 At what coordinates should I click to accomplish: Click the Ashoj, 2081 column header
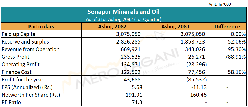tap(176, 27)
